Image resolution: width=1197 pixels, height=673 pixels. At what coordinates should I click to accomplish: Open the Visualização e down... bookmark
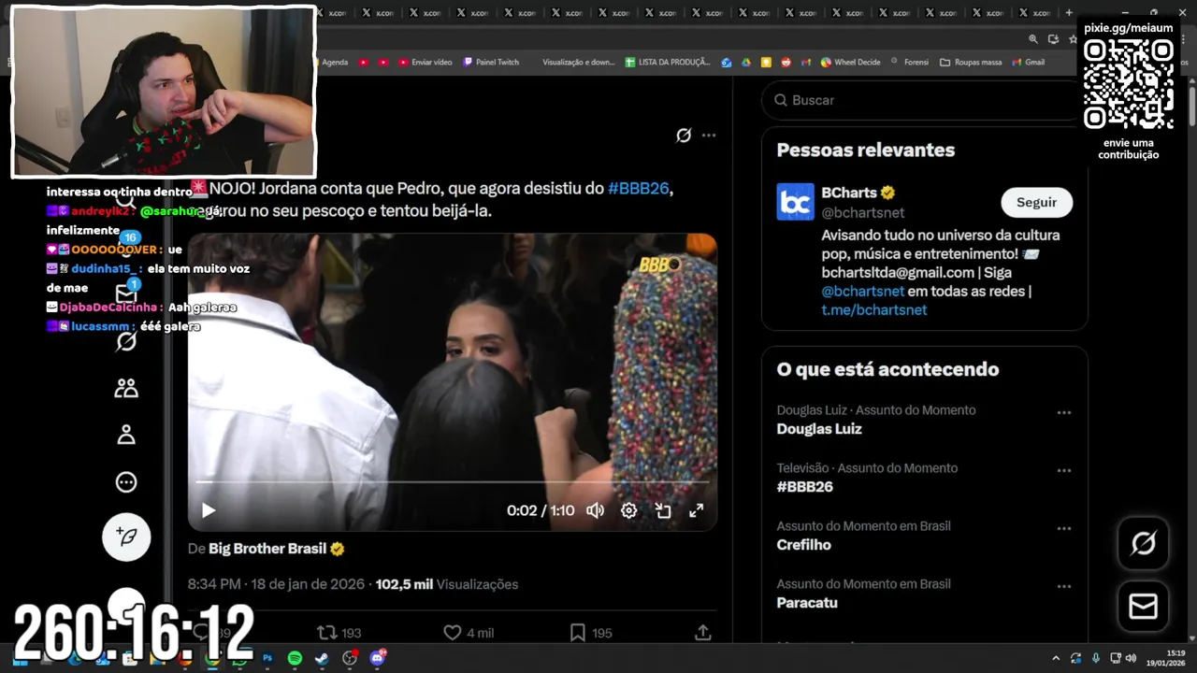pyautogui.click(x=578, y=63)
